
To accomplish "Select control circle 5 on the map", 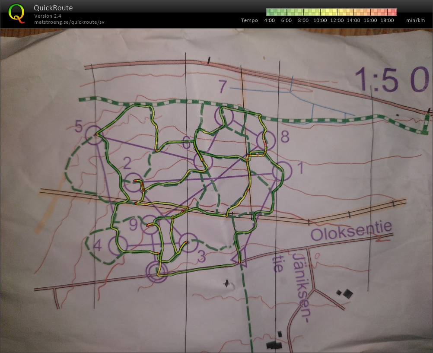I will pos(94,134).
